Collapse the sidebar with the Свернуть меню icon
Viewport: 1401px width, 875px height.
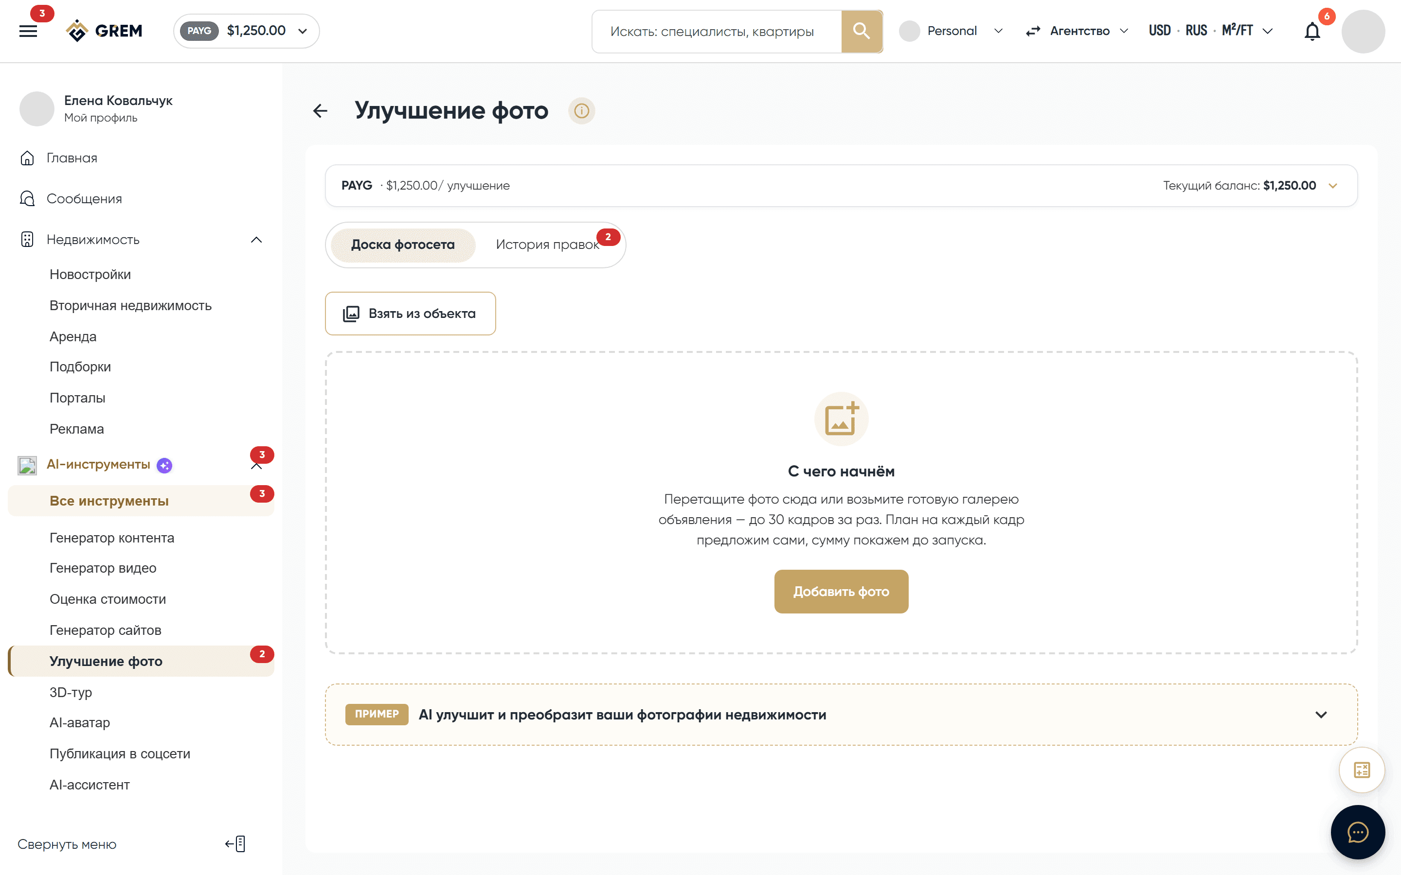coord(235,844)
